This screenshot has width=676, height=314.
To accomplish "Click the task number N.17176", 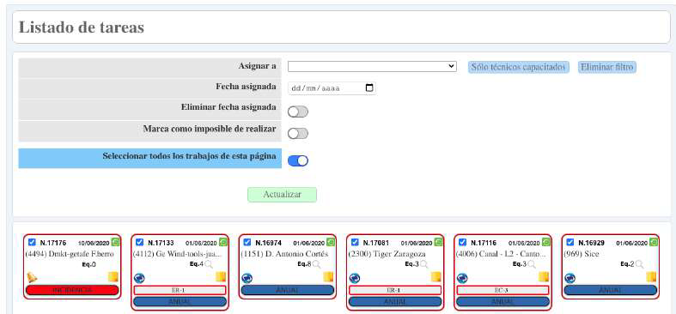I will coord(53,243).
